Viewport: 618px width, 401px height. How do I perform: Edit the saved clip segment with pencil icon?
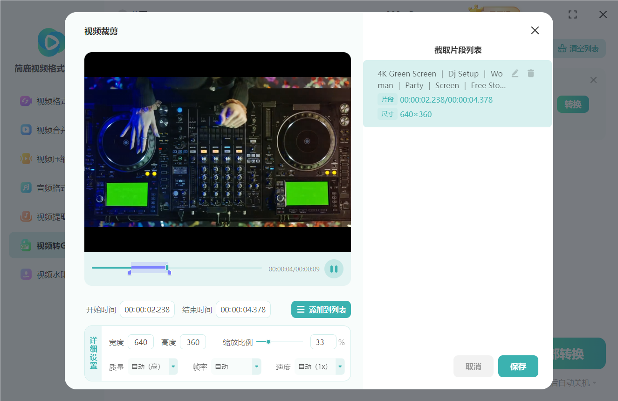[515, 73]
